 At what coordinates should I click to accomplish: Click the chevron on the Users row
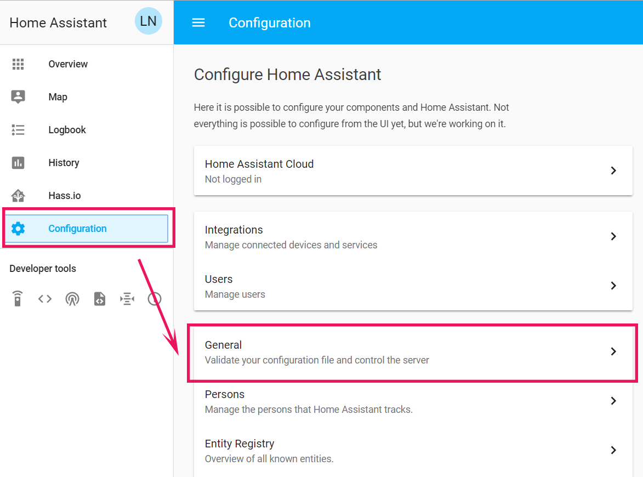(613, 286)
